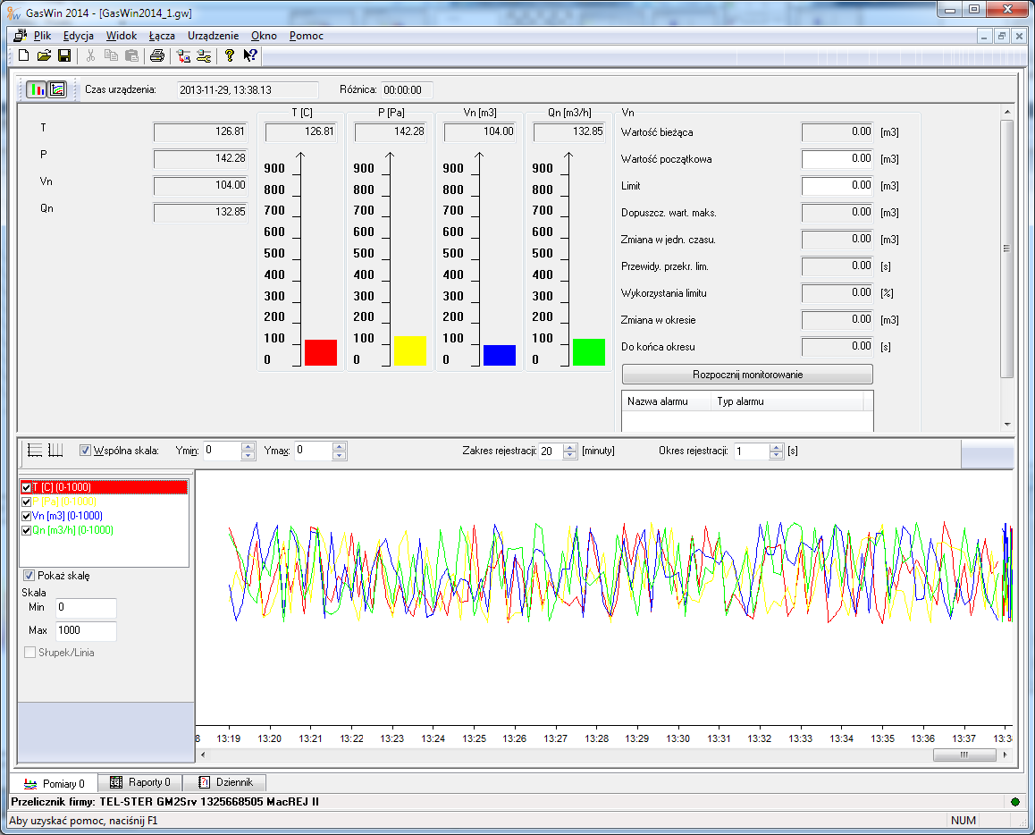Click the Ymin value field
1035x835 pixels.
tap(223, 451)
